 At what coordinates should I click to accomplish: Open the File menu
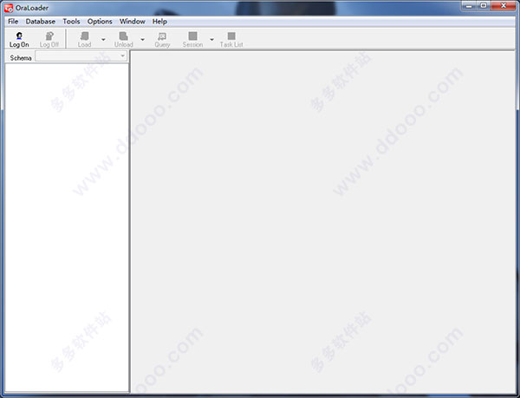[x=13, y=22]
